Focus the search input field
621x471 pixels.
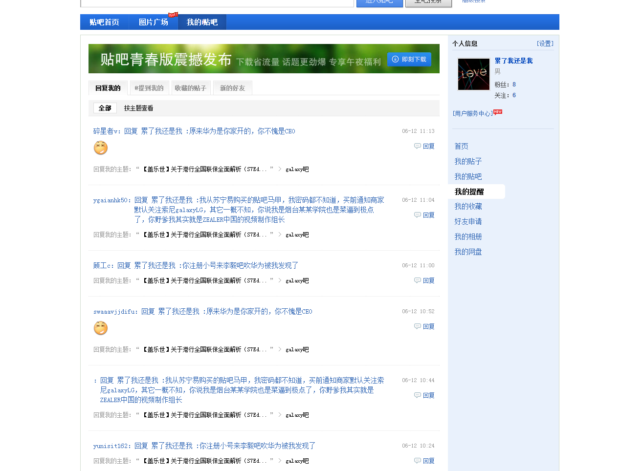(x=217, y=3)
